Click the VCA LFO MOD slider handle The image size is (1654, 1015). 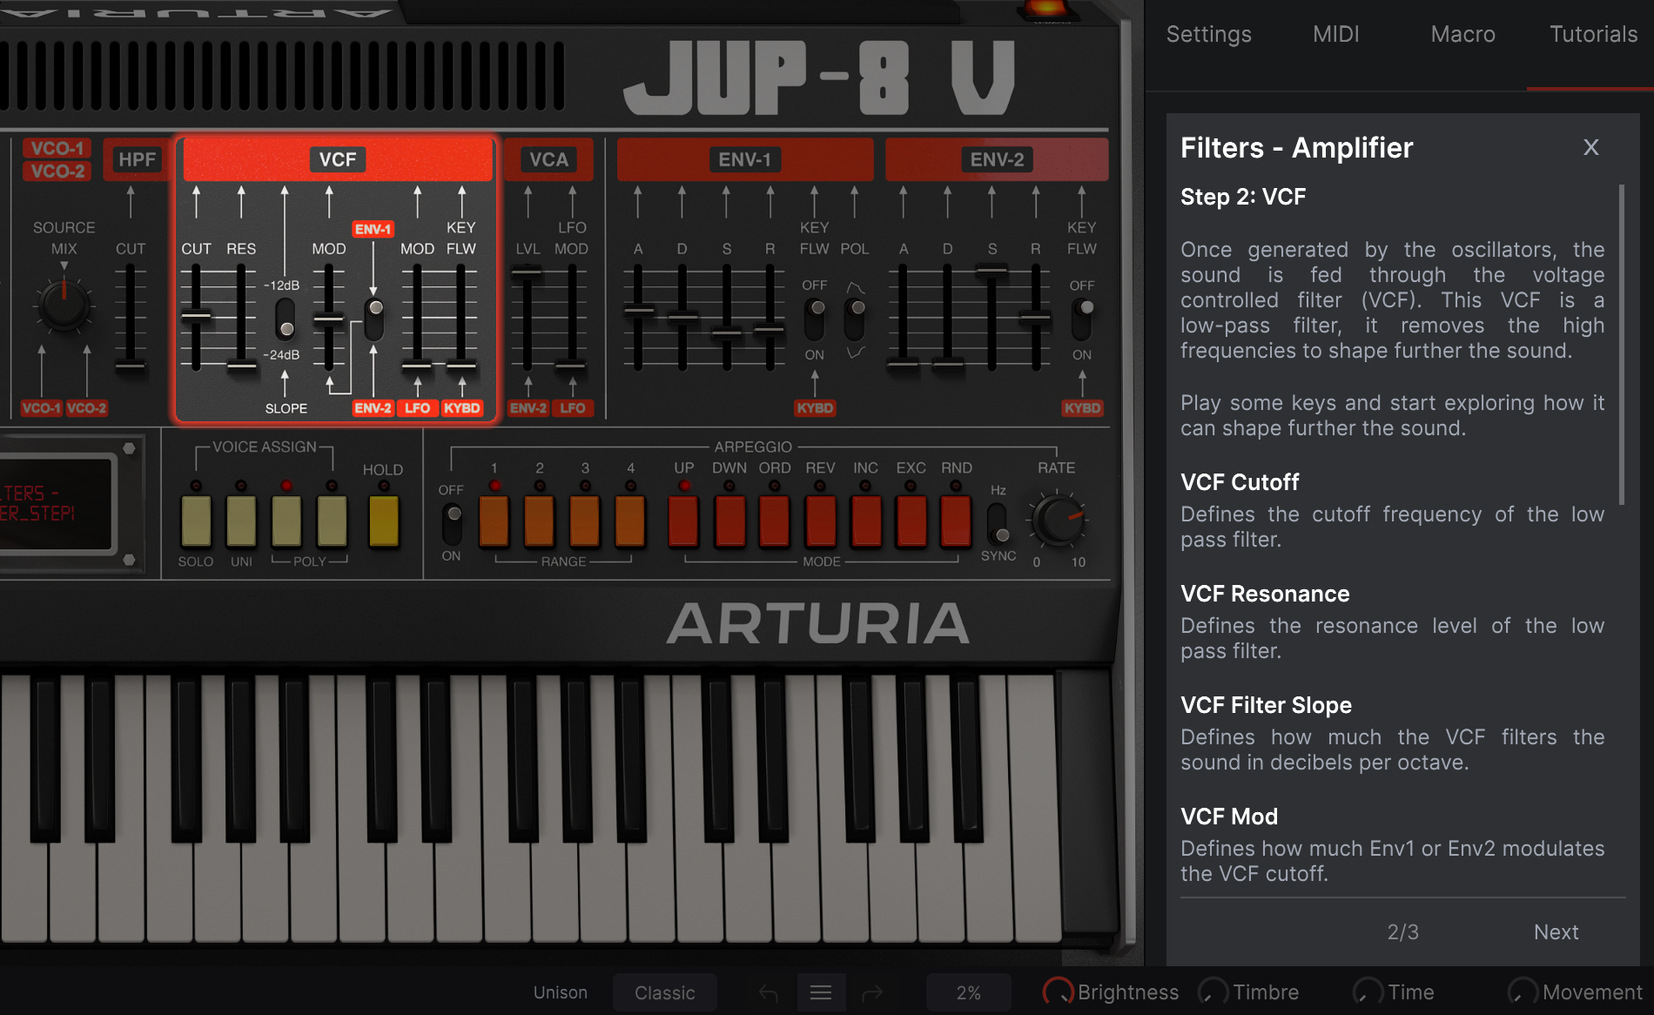pos(572,366)
